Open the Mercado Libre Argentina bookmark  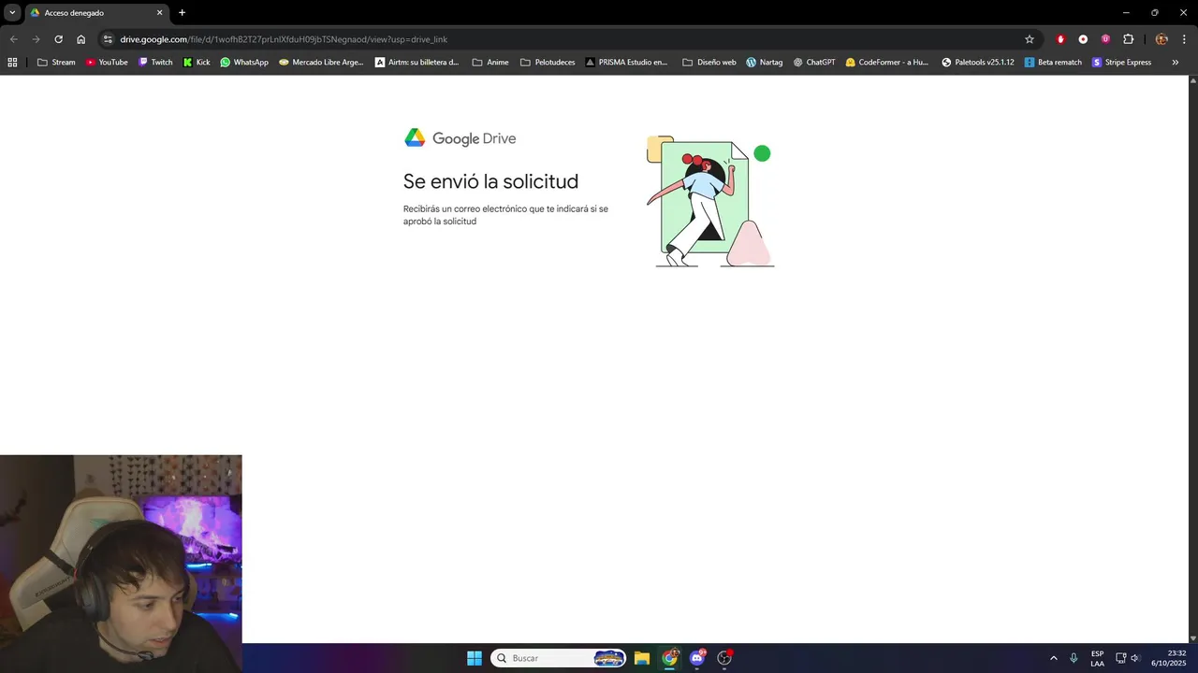click(x=321, y=62)
